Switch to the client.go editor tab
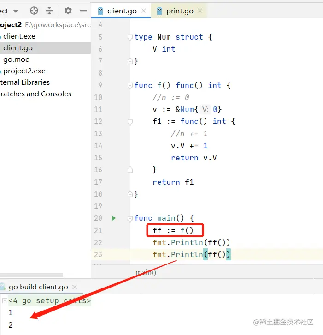The image size is (323, 335). tap(122, 11)
